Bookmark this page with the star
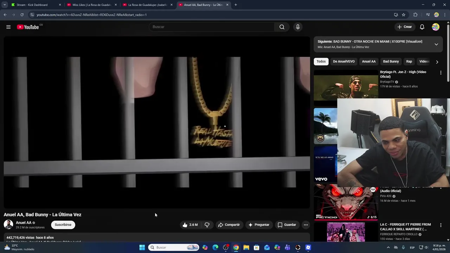 [404, 15]
